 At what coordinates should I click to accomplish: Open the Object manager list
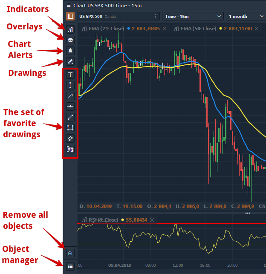click(70, 266)
